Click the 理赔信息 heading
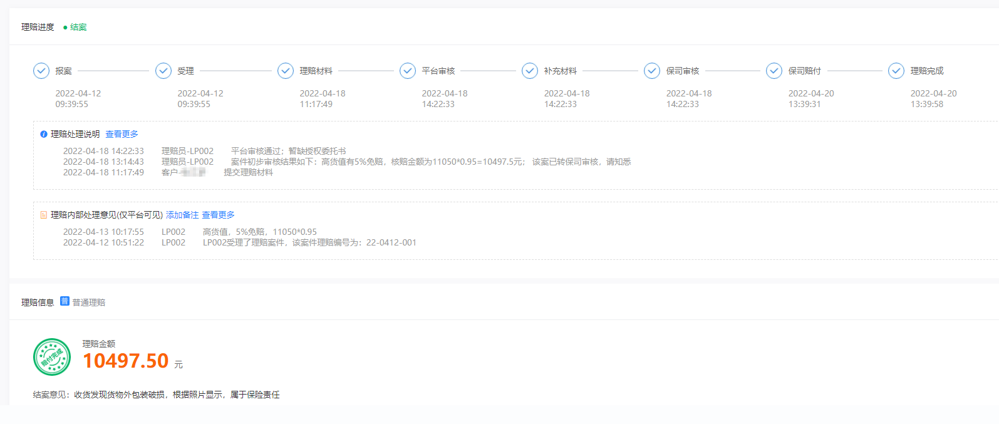 [38, 302]
